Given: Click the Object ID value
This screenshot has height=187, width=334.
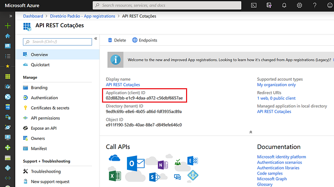Looking at the screenshot, I should pyautogui.click(x=144, y=125).
